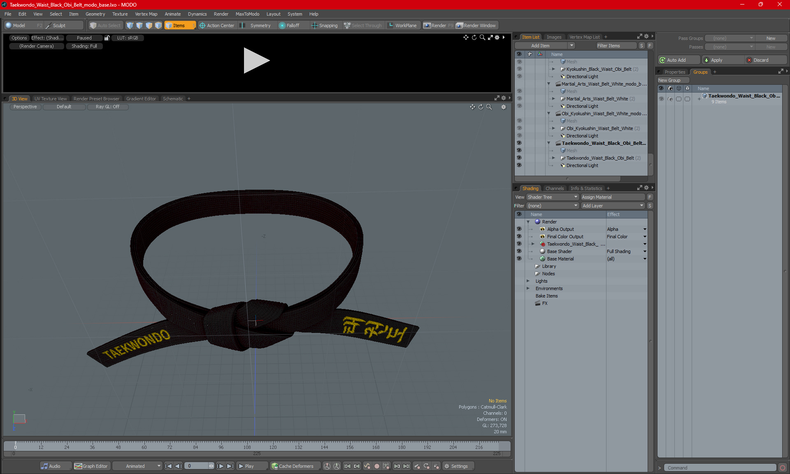Screen dimensions: 790x474
Task: Click the preview lock icon
Action: [x=107, y=38]
